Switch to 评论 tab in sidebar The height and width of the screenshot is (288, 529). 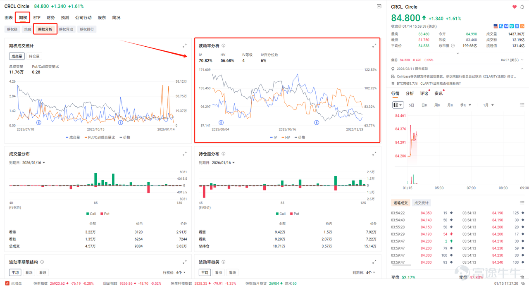pyautogui.click(x=424, y=93)
